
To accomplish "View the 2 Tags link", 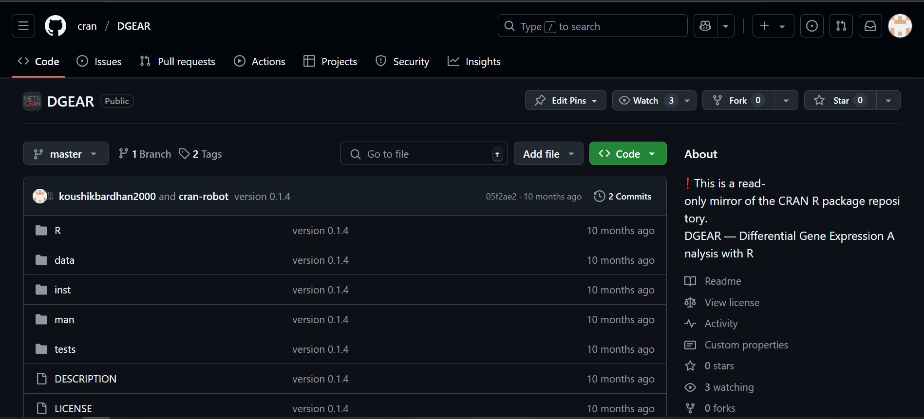I will [200, 154].
